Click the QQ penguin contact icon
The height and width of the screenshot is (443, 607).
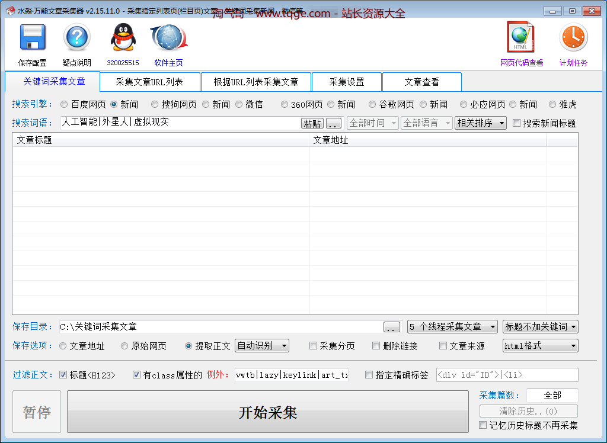click(123, 38)
